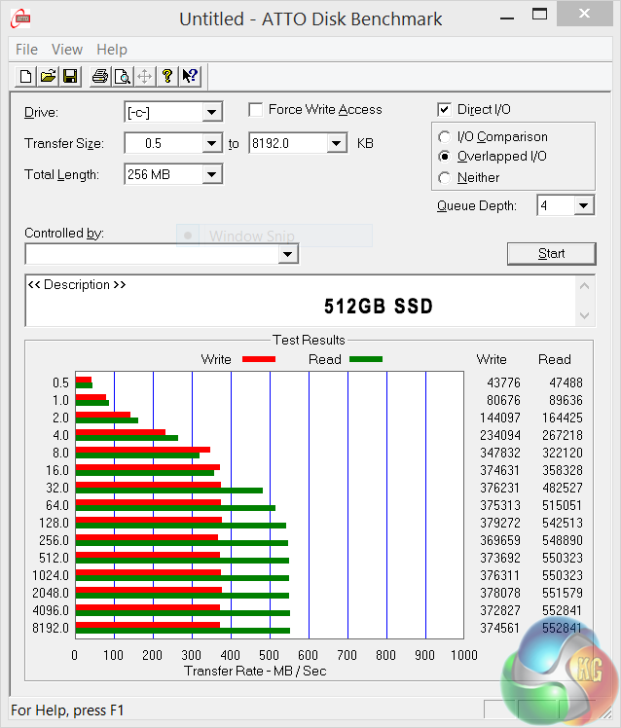Click the Print toolbar icon
Screen dimensions: 621x728
coord(99,77)
